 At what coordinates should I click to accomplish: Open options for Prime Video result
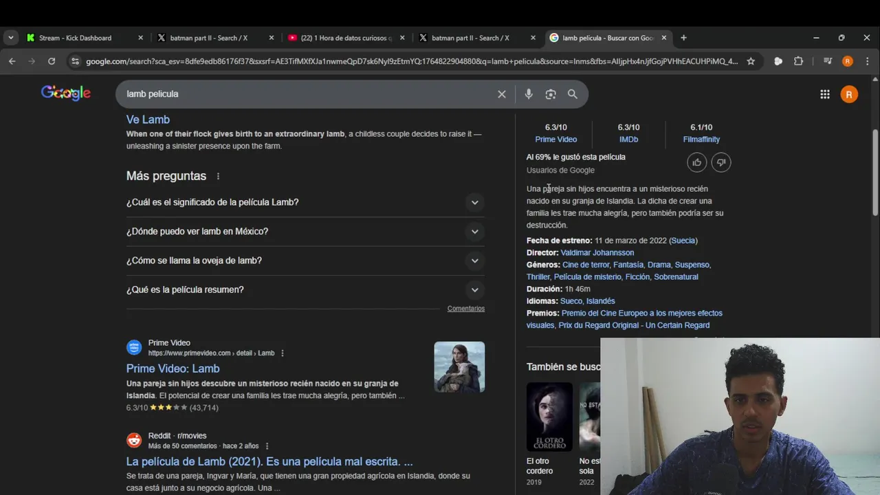point(282,353)
